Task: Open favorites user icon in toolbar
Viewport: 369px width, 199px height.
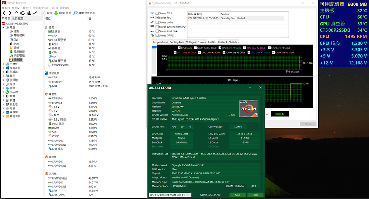Action: click(x=29, y=13)
